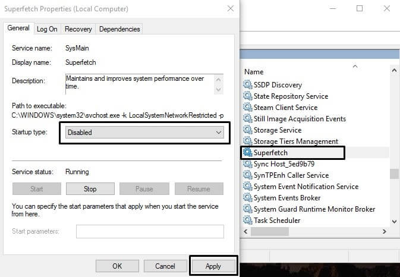Screen dimensions: 400x277
Task: Close the Superfetch Properties dialog
Action: pyautogui.click(x=231, y=9)
